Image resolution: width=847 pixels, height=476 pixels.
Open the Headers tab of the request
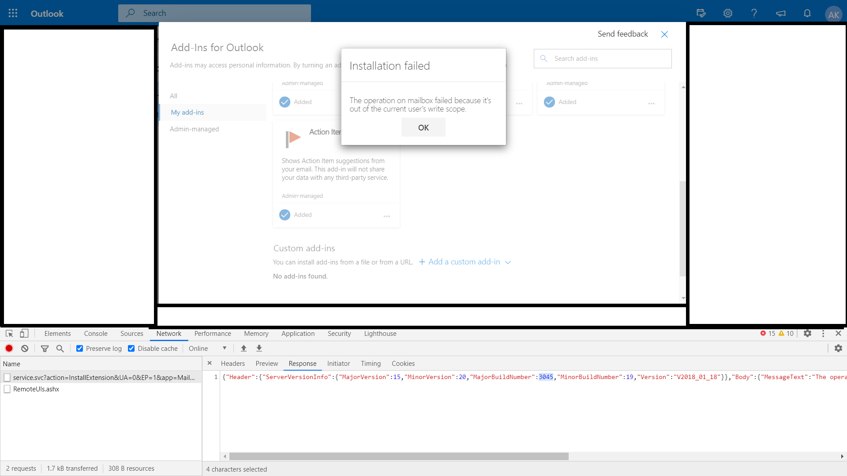pos(232,363)
